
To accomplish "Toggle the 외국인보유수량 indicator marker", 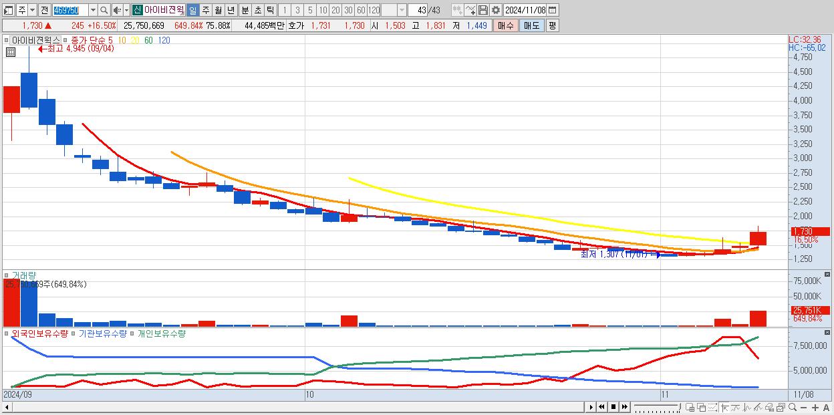I will coord(8,333).
